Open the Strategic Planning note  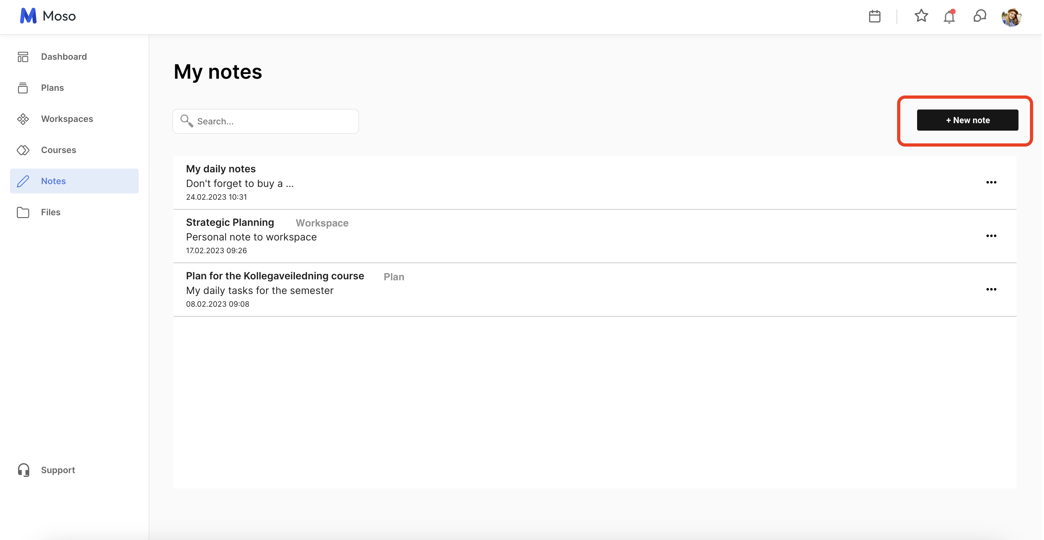click(x=230, y=222)
